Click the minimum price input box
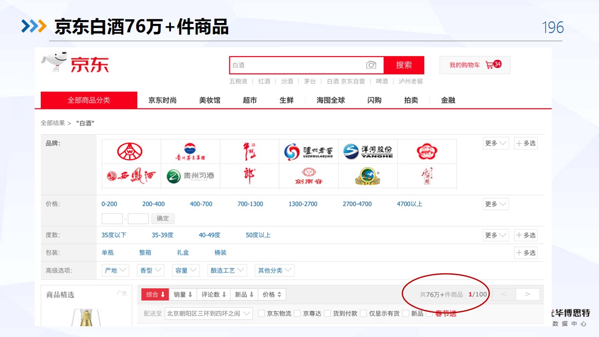Screen dimensions: 599x337 (112, 219)
